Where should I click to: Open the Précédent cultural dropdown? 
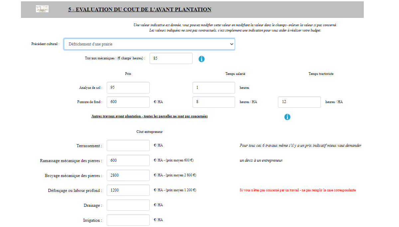pos(149,44)
